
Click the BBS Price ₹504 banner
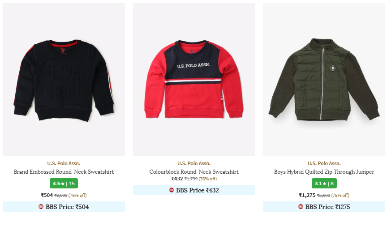64,206
